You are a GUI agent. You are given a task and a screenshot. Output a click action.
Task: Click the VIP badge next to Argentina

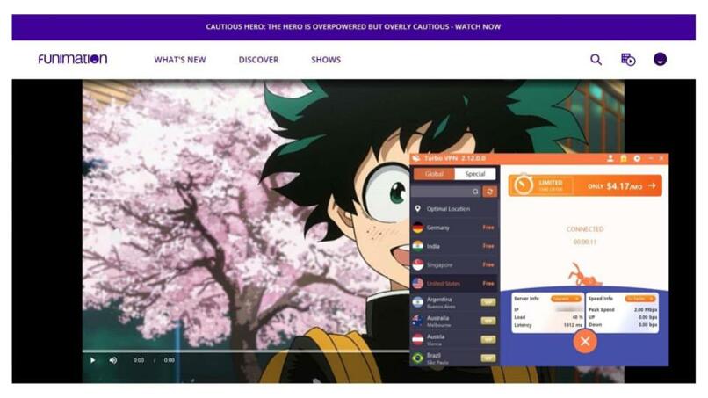tap(488, 302)
